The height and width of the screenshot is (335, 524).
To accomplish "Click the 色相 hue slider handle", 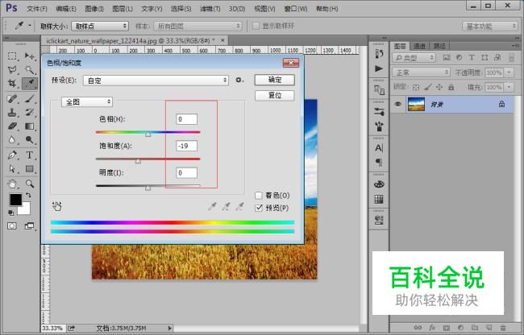I will (x=148, y=134).
